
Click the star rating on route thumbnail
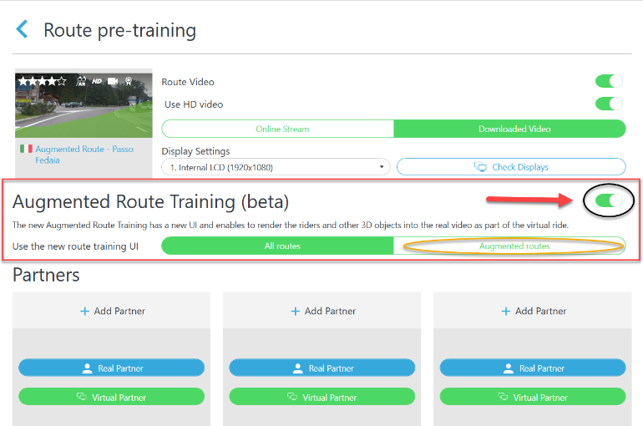pos(43,82)
